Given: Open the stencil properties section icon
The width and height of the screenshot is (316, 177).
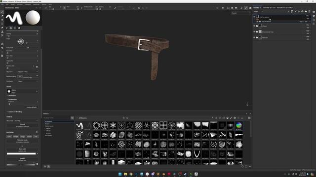Looking at the screenshot, I should pyautogui.click(x=15, y=28).
